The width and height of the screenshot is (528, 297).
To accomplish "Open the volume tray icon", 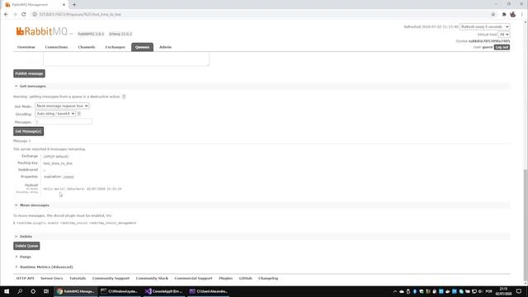I will point(480,291).
